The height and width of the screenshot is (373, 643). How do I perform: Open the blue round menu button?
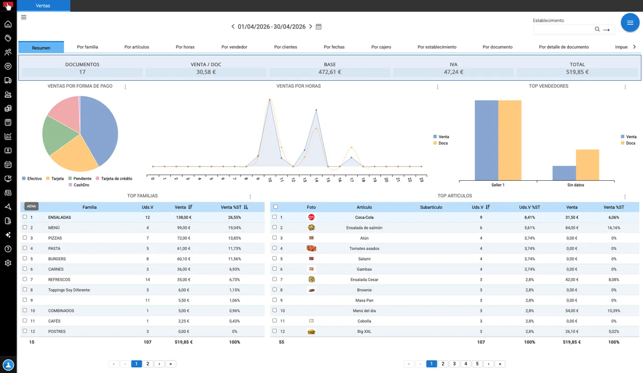630,23
